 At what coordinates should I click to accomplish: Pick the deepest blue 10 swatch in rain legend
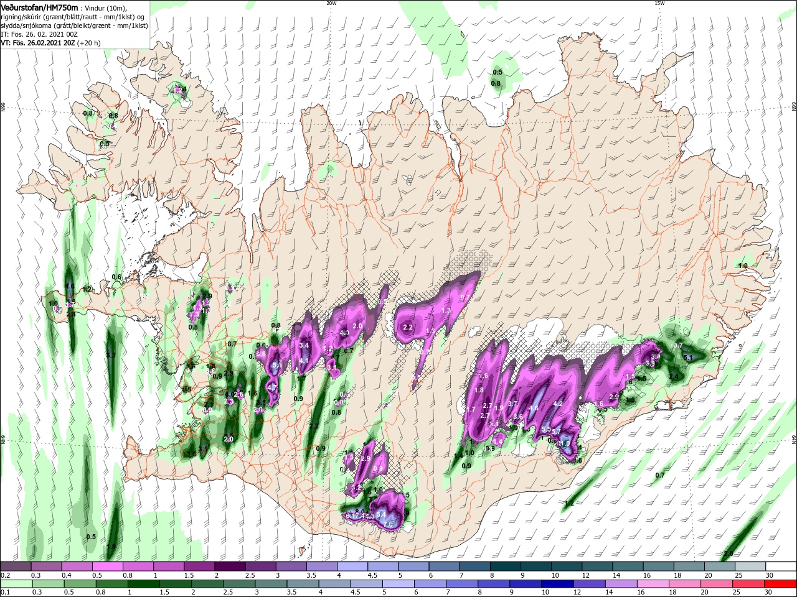pyautogui.click(x=557, y=584)
